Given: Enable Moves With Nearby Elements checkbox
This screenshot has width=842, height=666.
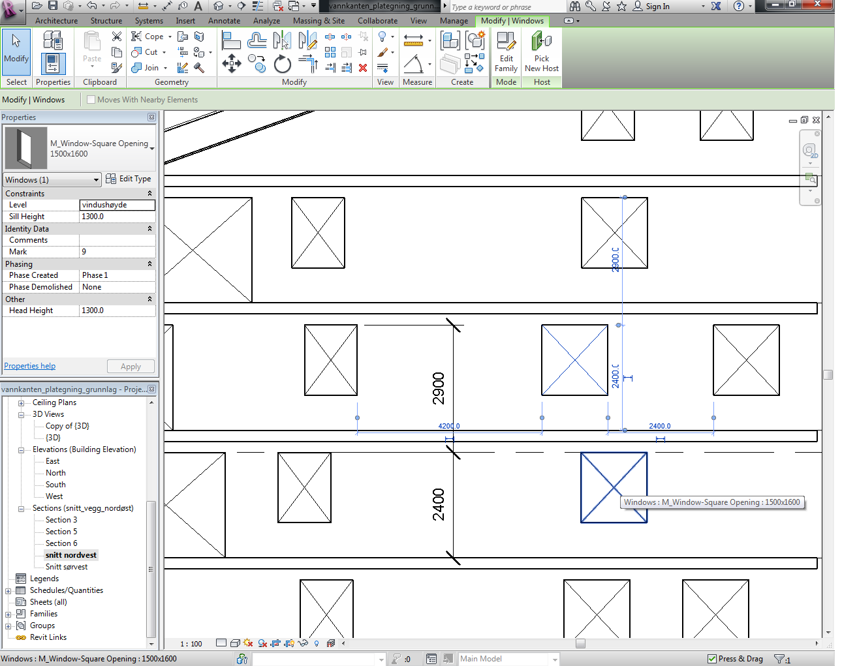Looking at the screenshot, I should tap(91, 100).
